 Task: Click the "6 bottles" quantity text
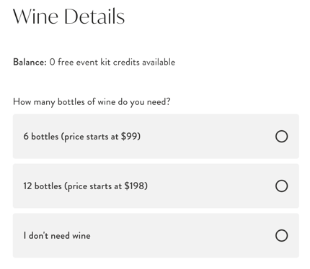(x=40, y=137)
